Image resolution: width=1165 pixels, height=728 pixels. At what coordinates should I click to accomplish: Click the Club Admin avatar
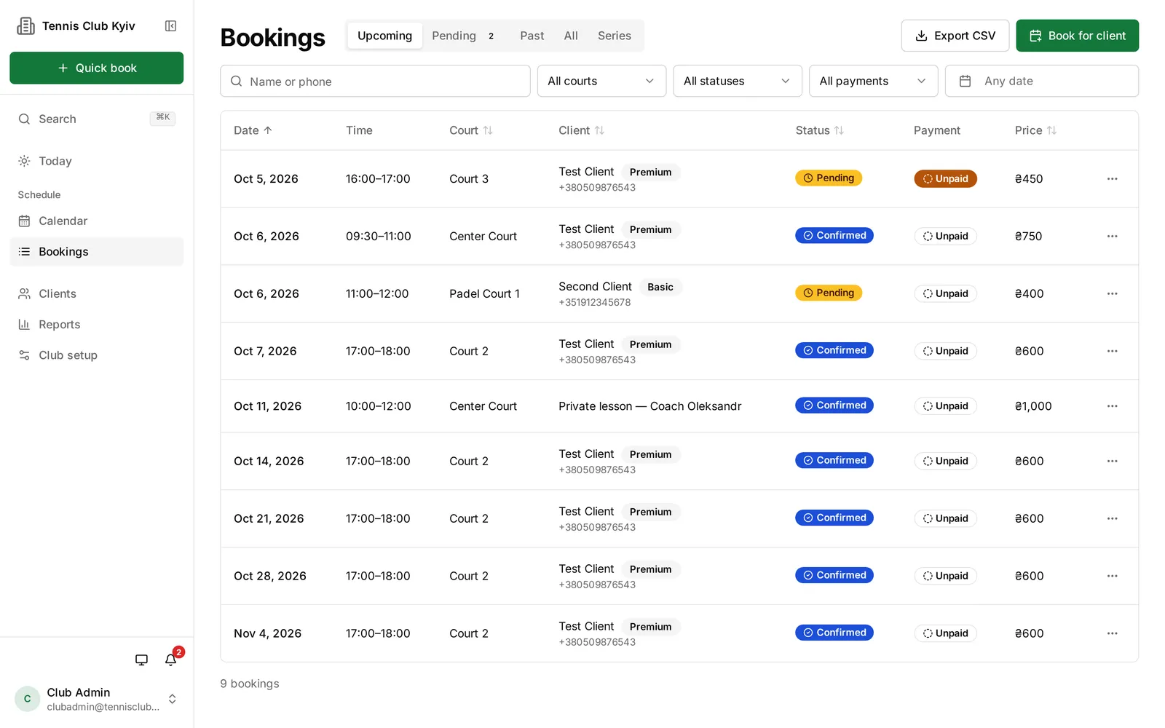pos(28,699)
